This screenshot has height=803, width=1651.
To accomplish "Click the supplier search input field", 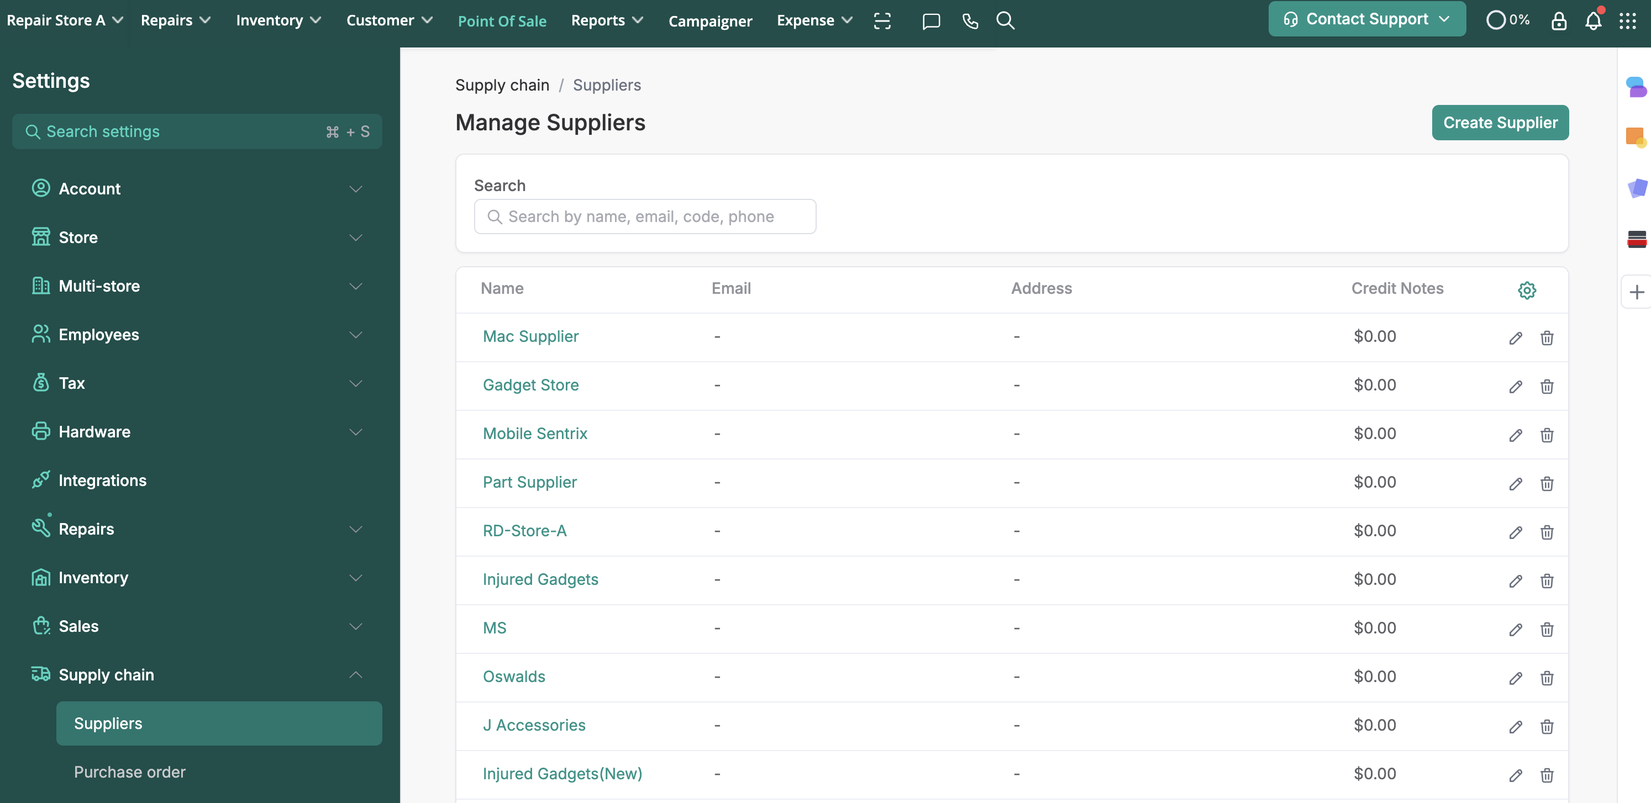I will pyautogui.click(x=645, y=216).
